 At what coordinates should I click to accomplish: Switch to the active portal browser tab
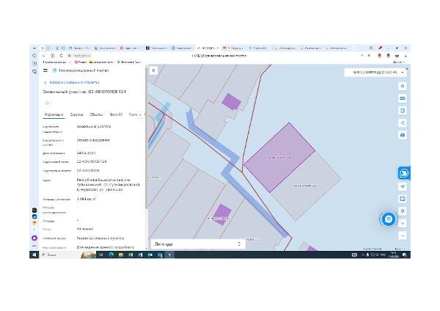click(x=208, y=48)
